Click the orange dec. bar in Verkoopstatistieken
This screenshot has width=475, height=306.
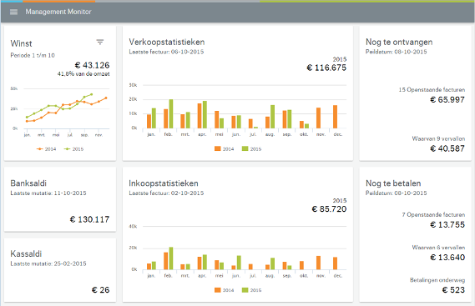(x=335, y=117)
